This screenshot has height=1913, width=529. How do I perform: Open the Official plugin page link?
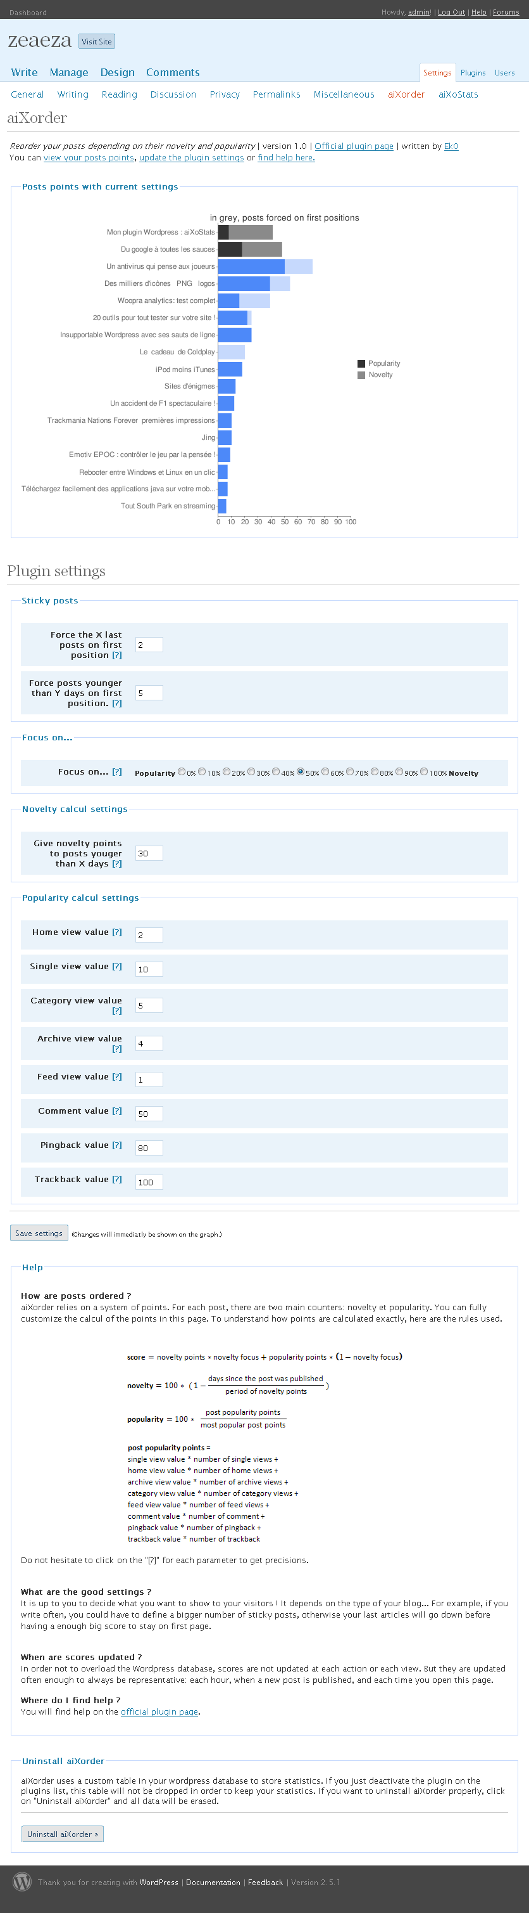[354, 146]
